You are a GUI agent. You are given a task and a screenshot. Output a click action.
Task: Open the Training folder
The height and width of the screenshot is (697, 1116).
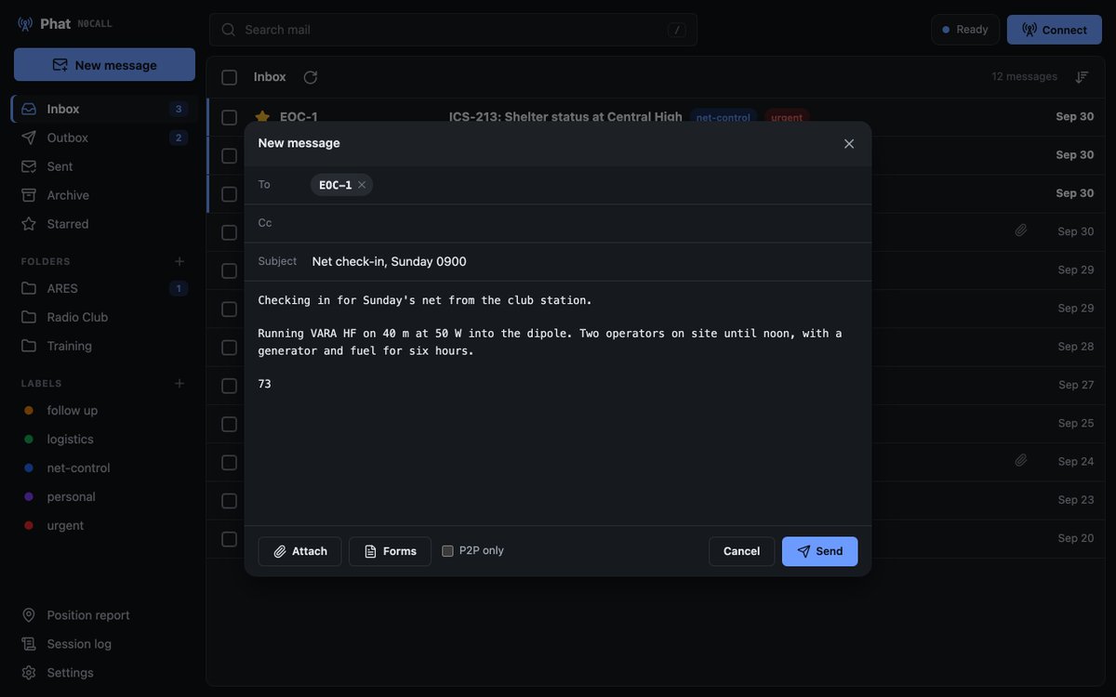tap(103, 346)
